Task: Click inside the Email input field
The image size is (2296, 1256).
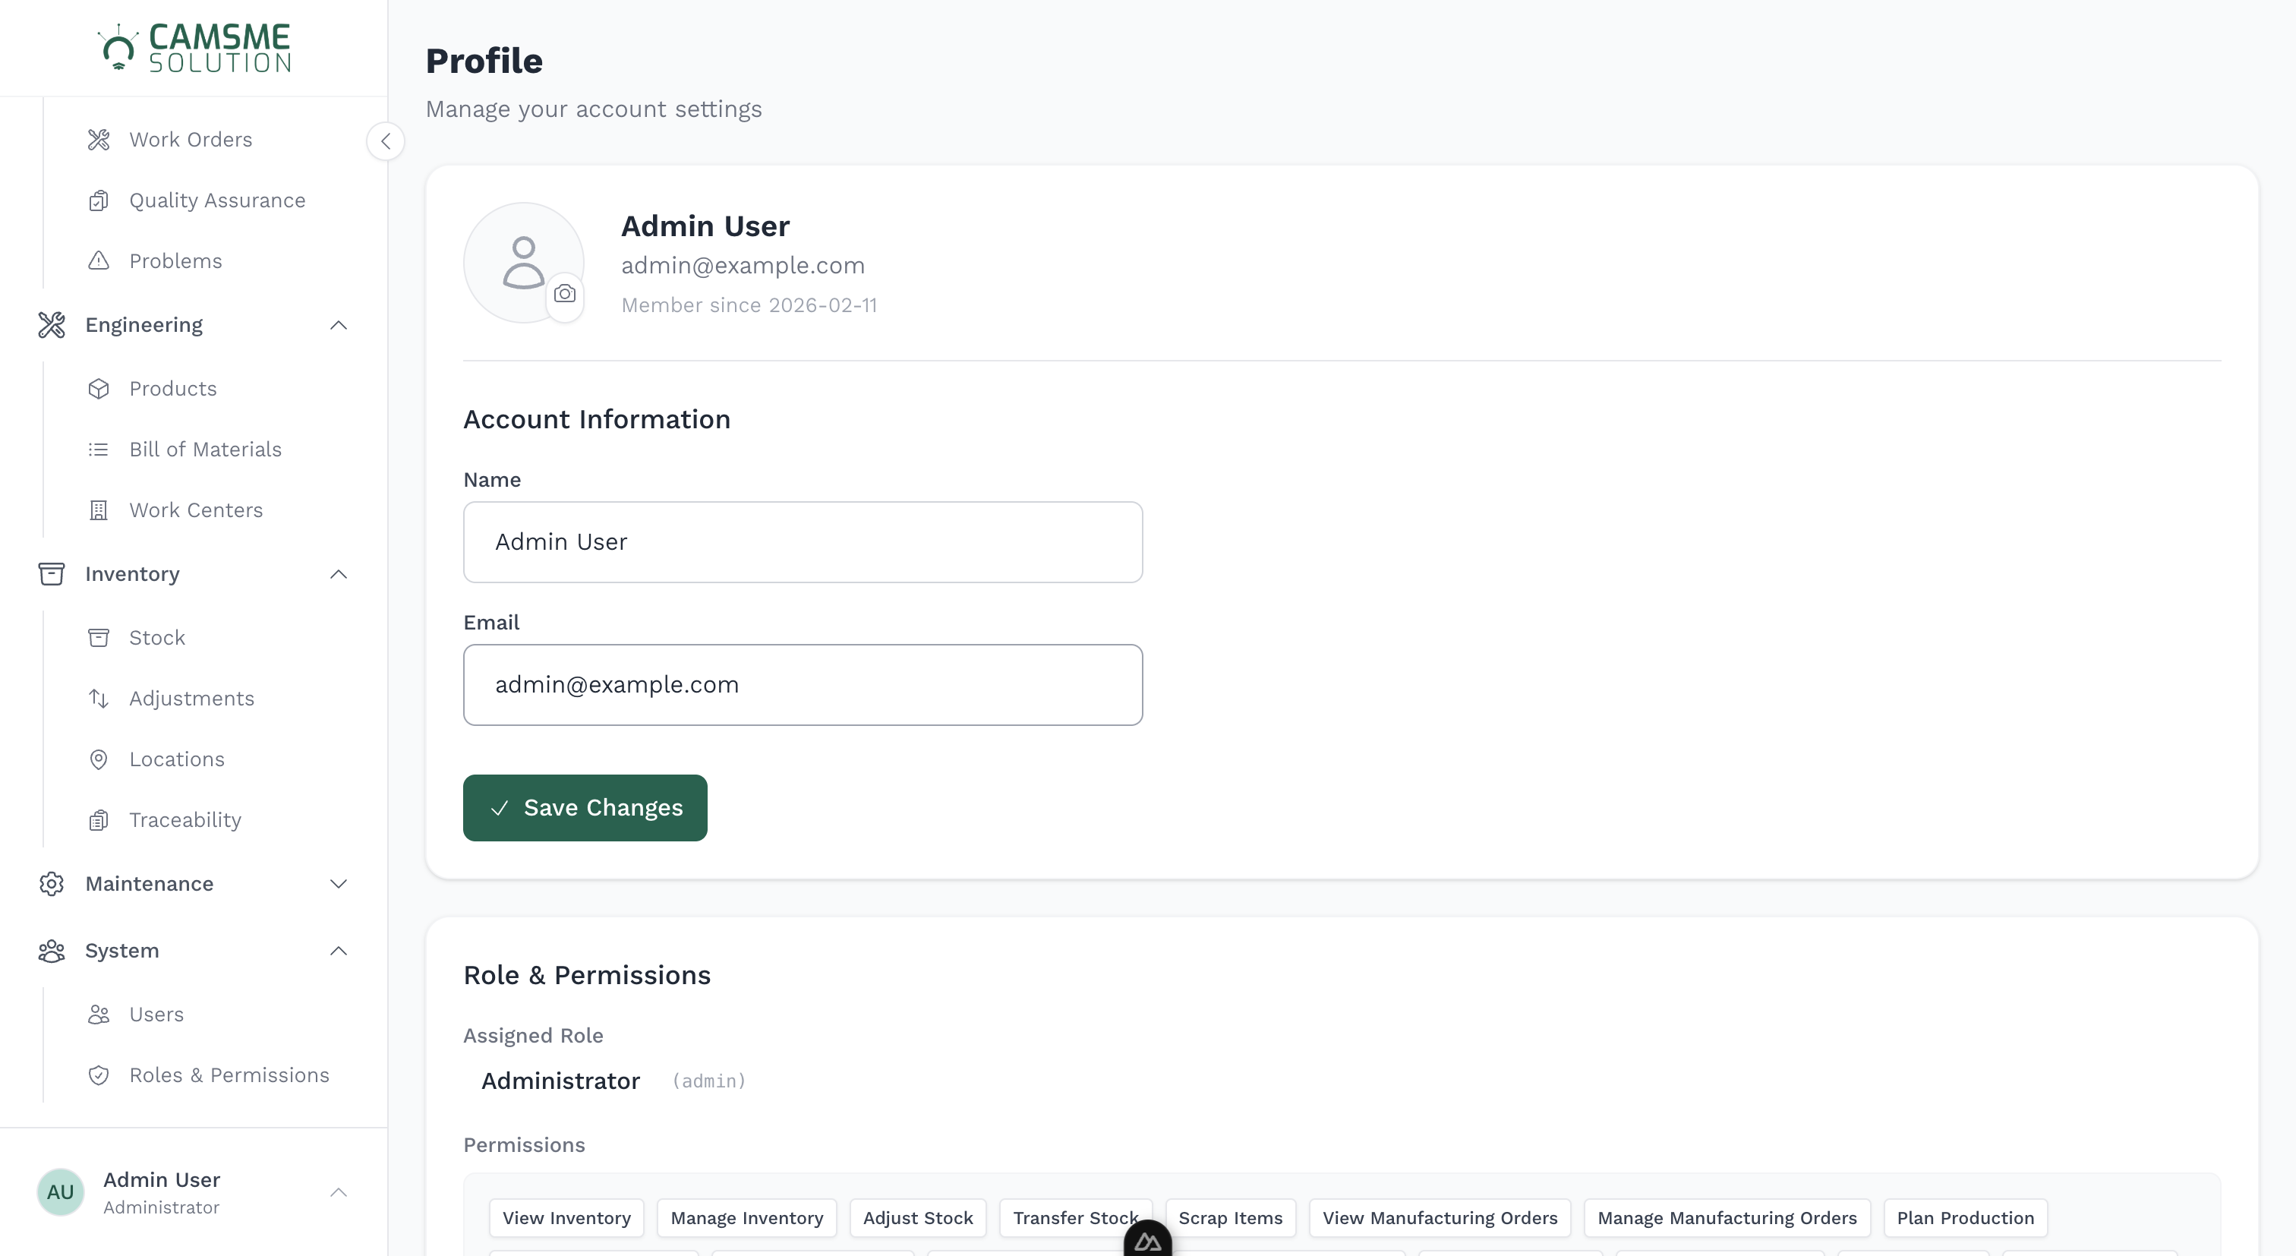Action: pos(803,685)
